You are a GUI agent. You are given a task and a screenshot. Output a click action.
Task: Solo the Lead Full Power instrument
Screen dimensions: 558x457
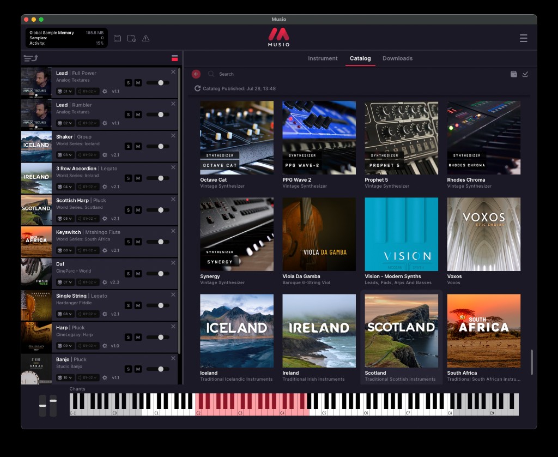pos(129,83)
